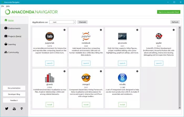Launch jupyterlab
The width and height of the screenshot is (184, 117).
(50, 63)
